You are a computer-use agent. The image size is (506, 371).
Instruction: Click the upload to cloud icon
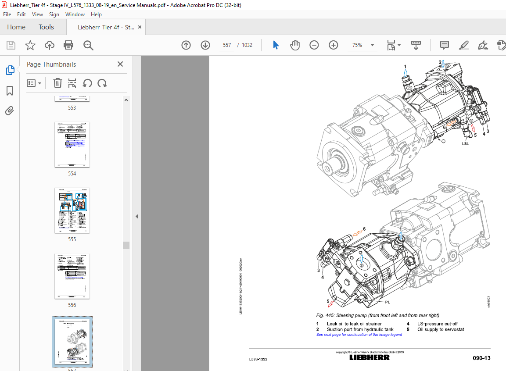click(x=50, y=45)
